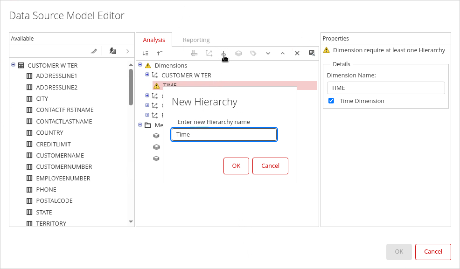Image resolution: width=460 pixels, height=269 pixels.
Task: Click the auto-populate model lightning icon
Action: [x=113, y=51]
